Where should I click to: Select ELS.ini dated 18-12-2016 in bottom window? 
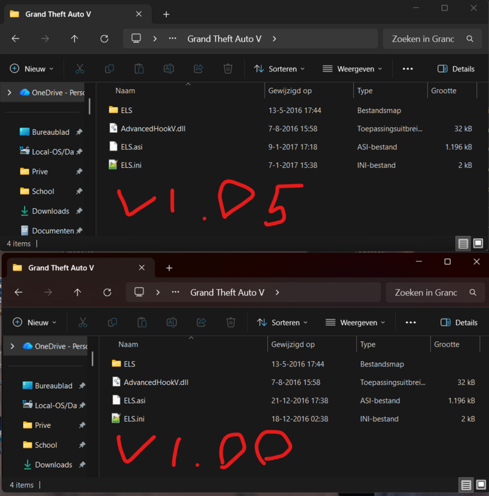point(293,419)
